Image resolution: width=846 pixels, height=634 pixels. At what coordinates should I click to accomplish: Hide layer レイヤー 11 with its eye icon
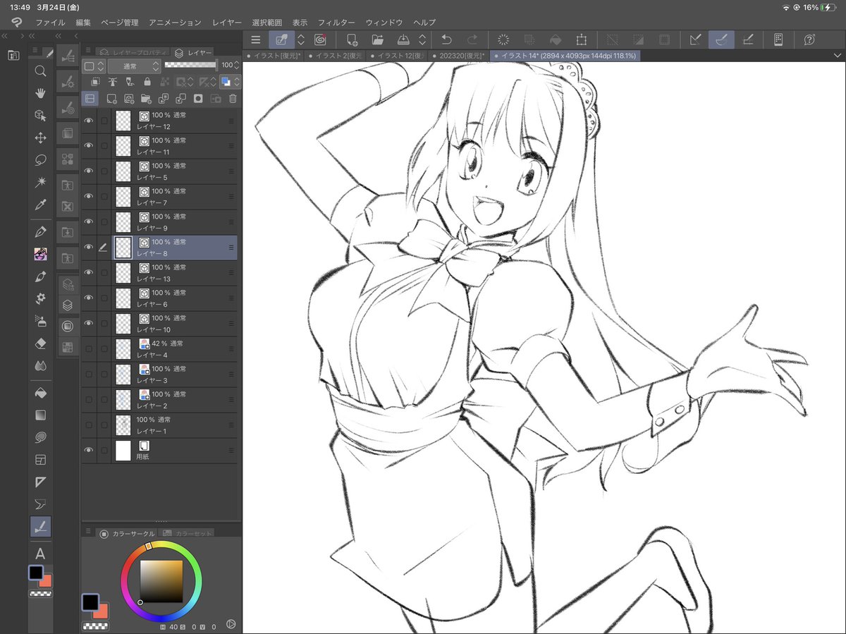coord(89,146)
